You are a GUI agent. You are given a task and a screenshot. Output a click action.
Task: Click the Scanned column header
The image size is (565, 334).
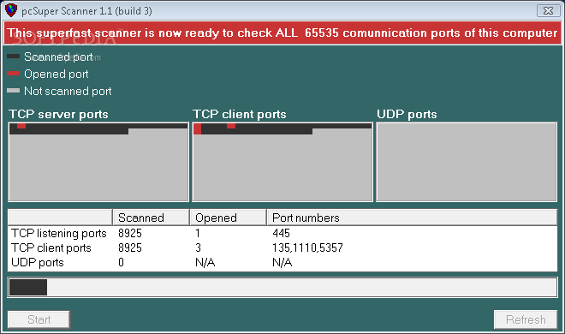(x=151, y=218)
